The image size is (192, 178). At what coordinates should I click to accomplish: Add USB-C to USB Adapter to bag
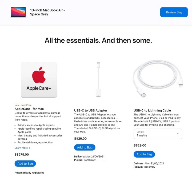coord(85,147)
